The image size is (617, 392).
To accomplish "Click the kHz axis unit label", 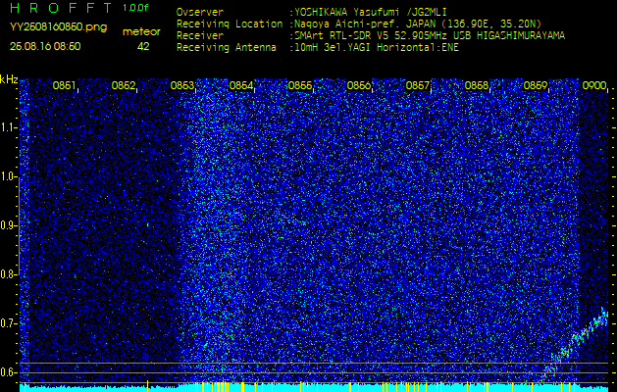I will point(9,79).
